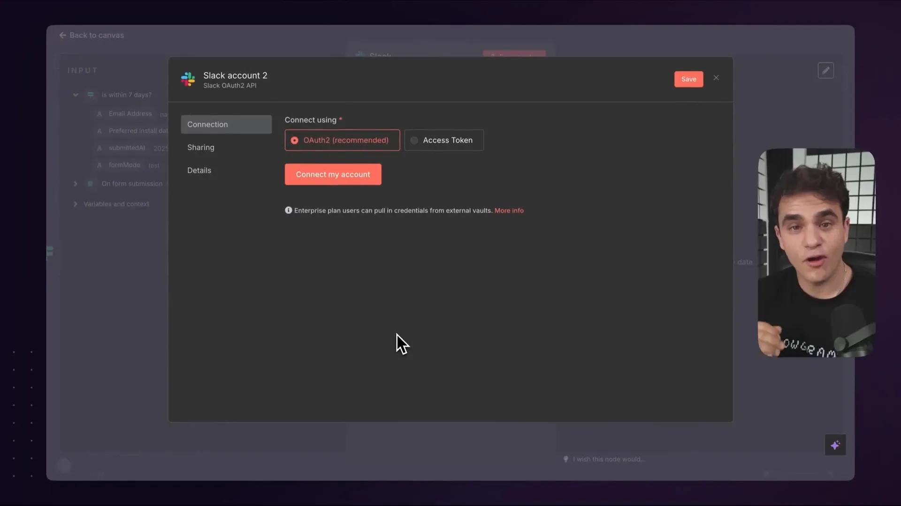This screenshot has height=506, width=901.
Task: Click the Slack logo icon in dialog header
Action: (x=188, y=79)
